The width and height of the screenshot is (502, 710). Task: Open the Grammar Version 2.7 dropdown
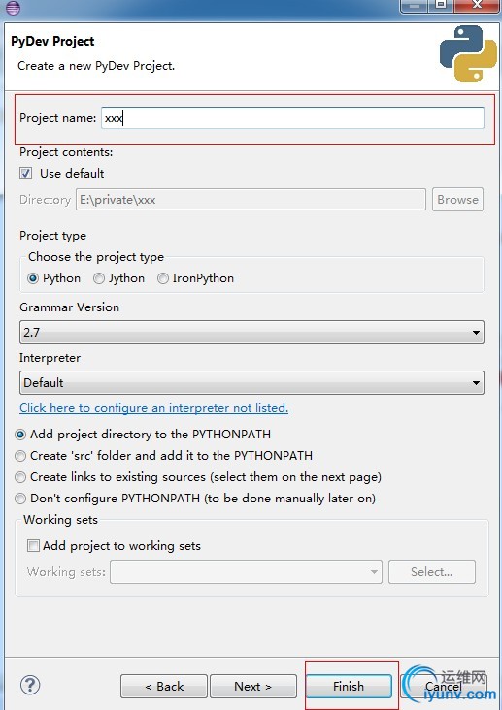click(x=251, y=332)
